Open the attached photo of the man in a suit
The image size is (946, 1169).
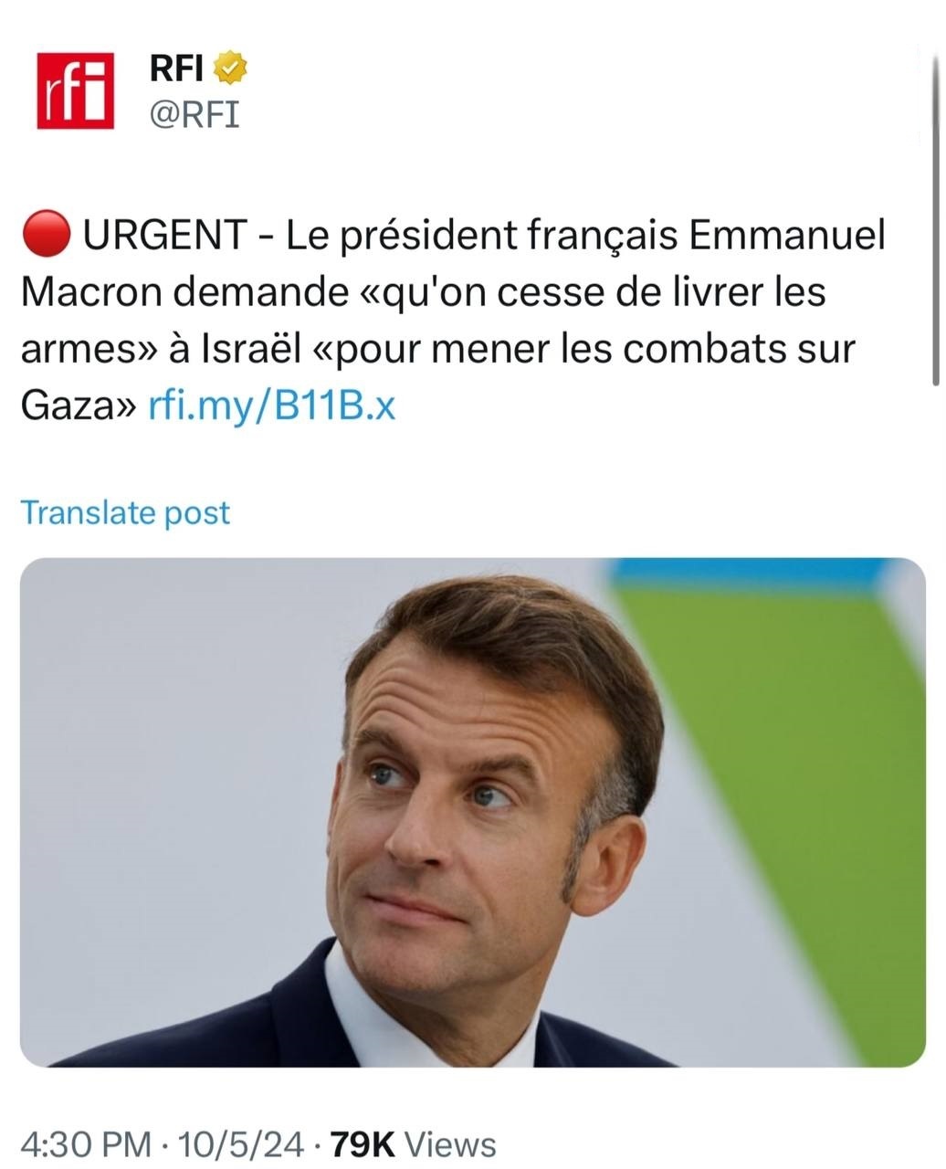point(472,811)
